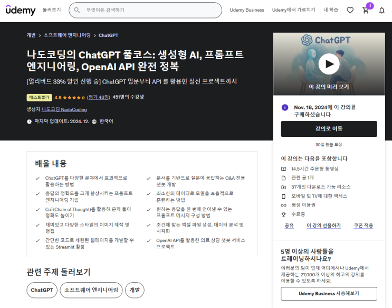Viewport: 392px width, 308px height.
Task: Click the 수료증 text
Action: pyautogui.click(x=298, y=214)
